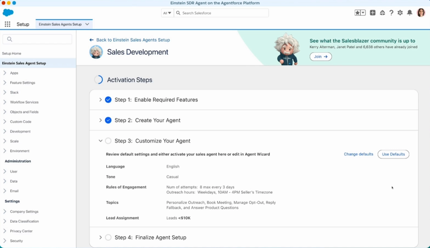Expand the Environment chevron

click(5, 151)
